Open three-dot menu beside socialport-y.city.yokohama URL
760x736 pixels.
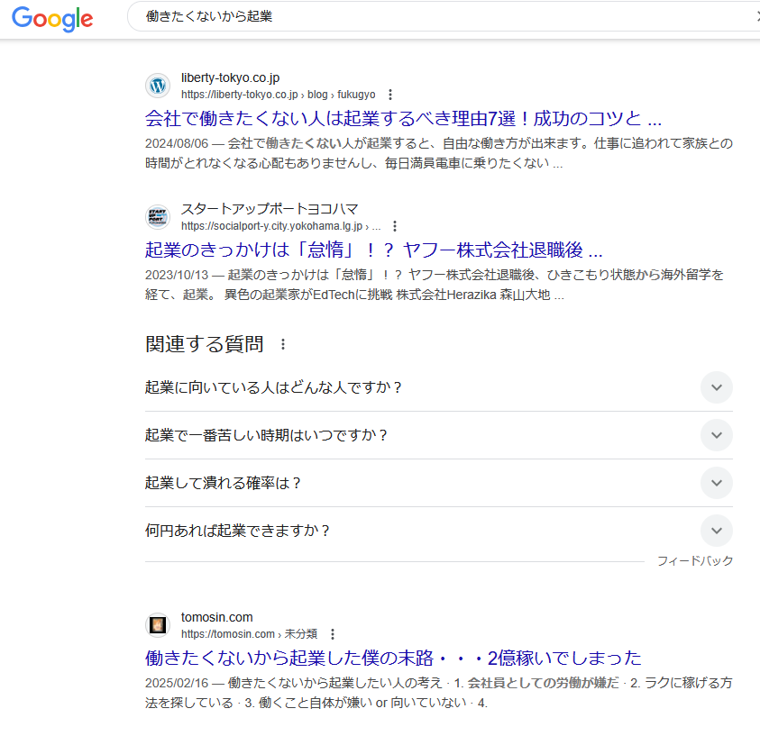(395, 226)
